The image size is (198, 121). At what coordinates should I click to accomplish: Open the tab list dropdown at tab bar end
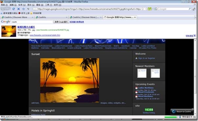(x=195, y=17)
